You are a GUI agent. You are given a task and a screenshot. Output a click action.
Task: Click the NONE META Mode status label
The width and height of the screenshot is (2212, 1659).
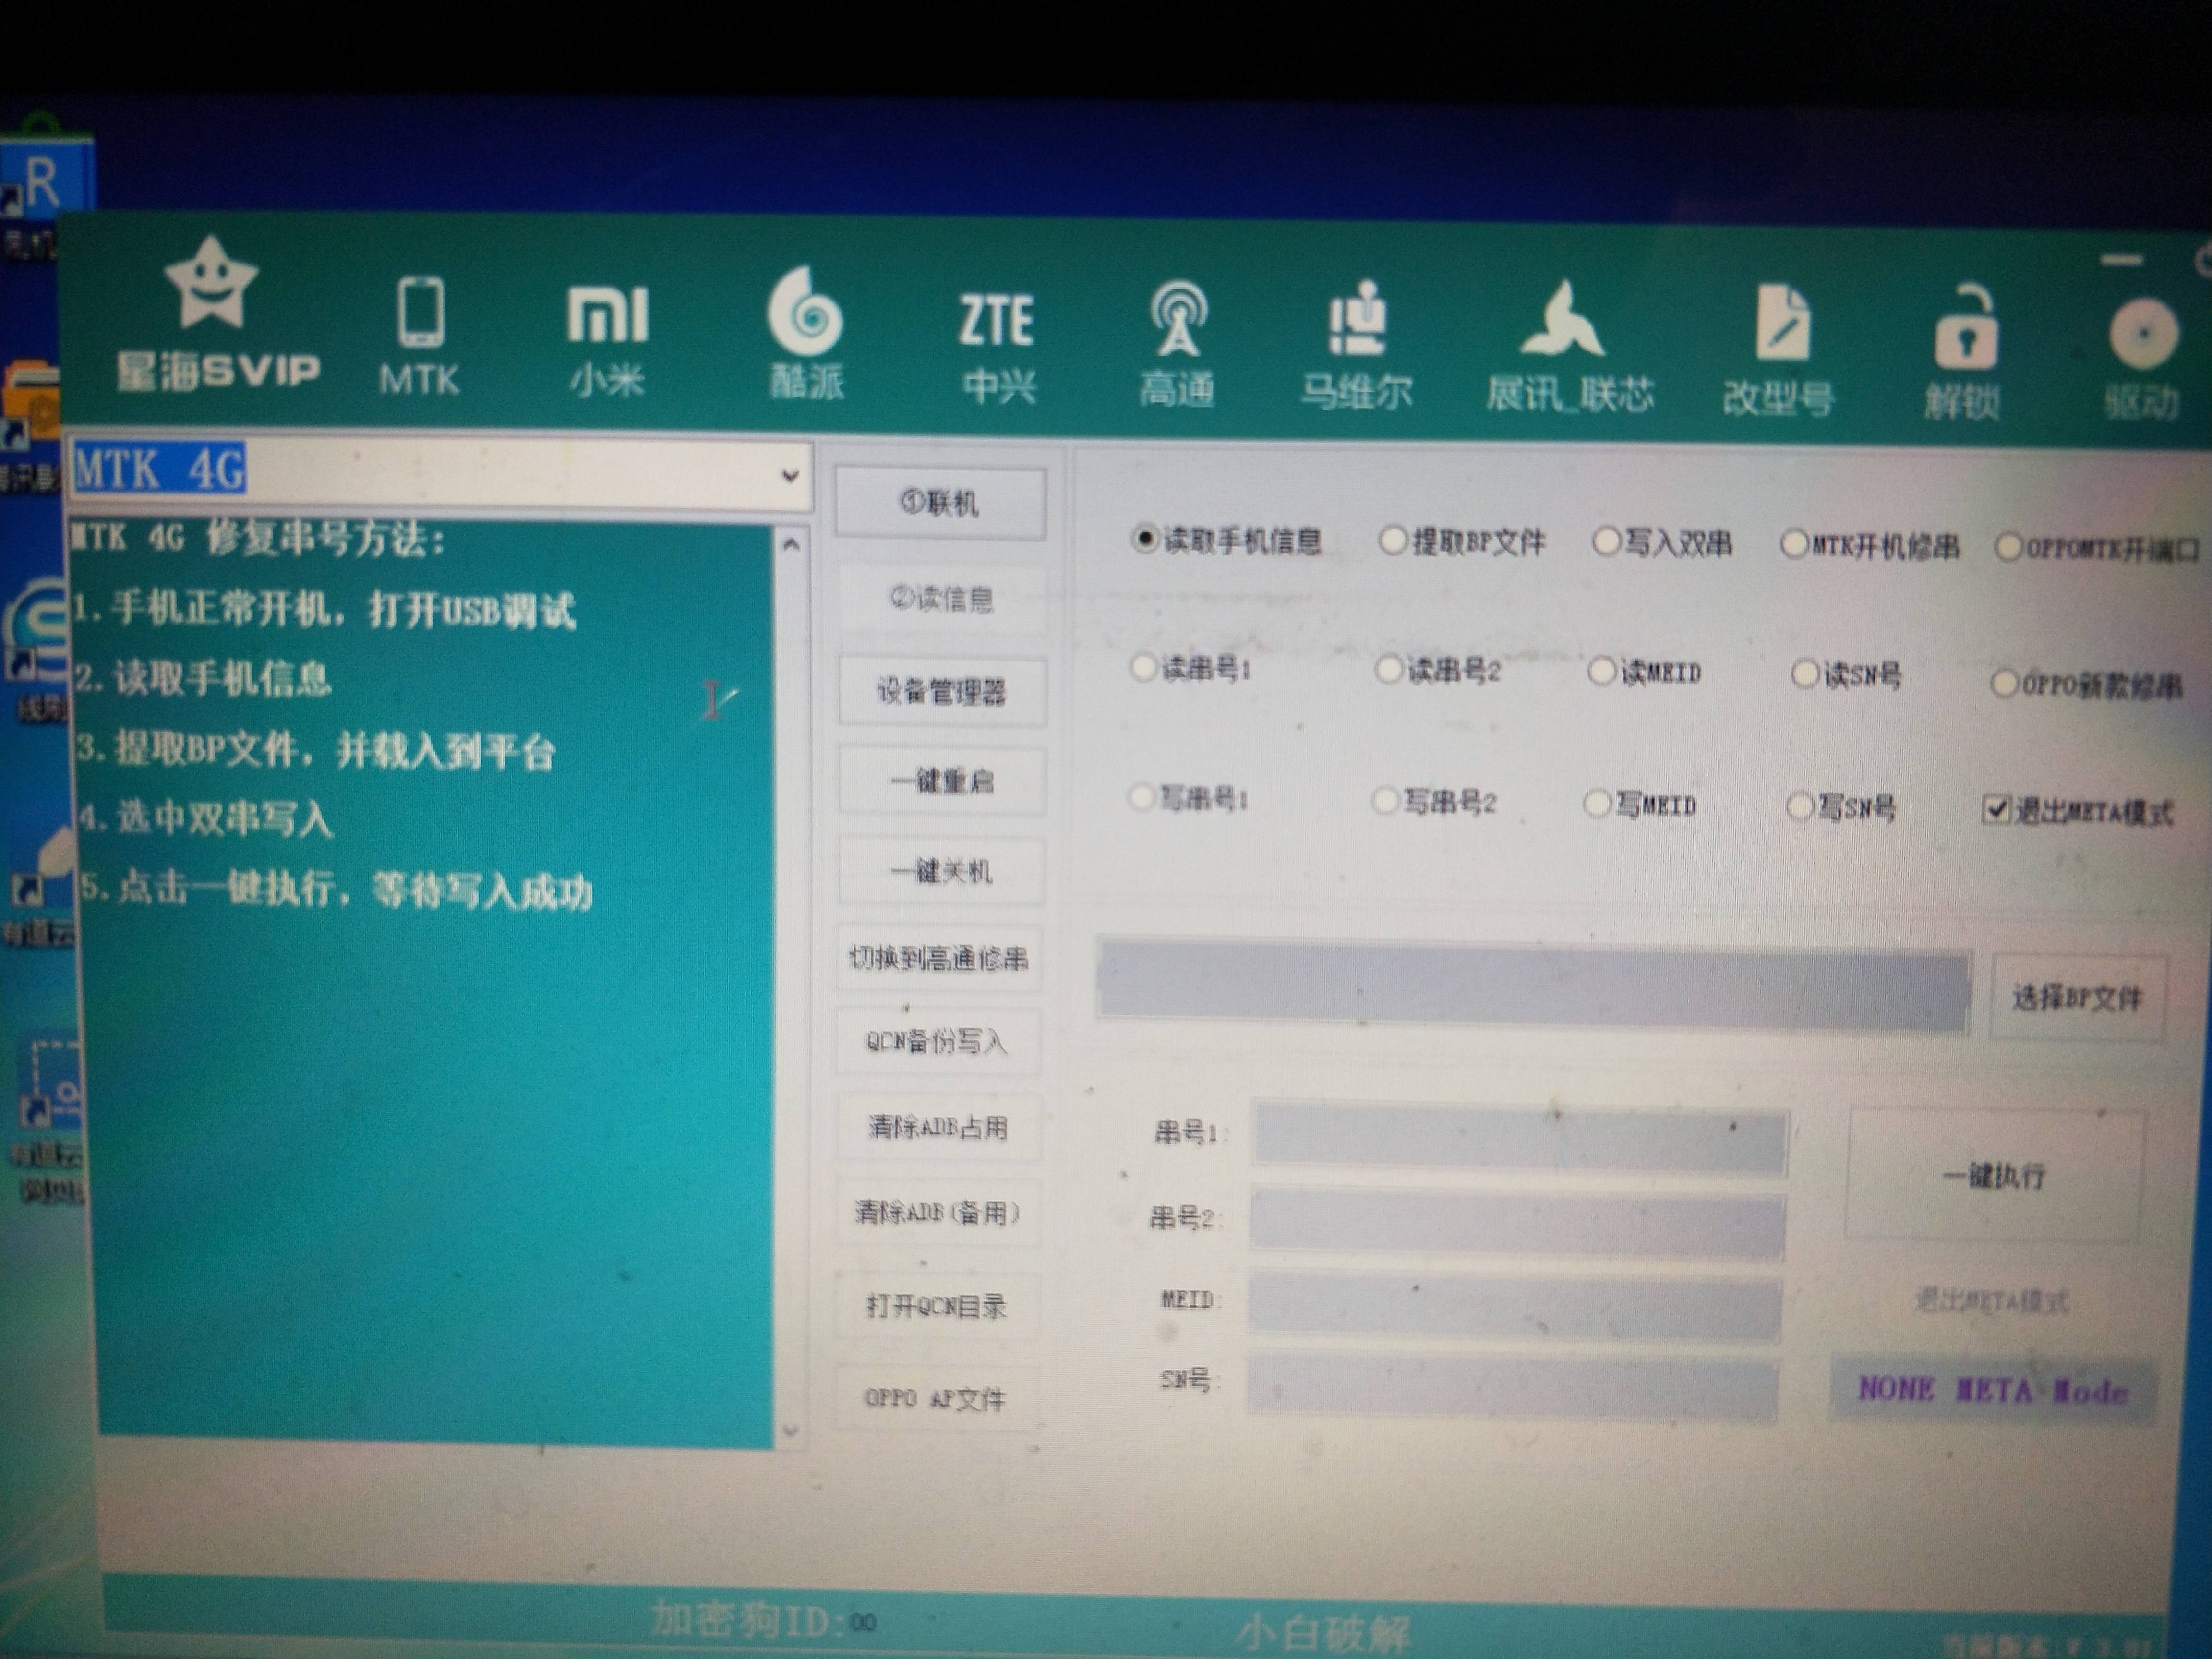[1992, 1390]
